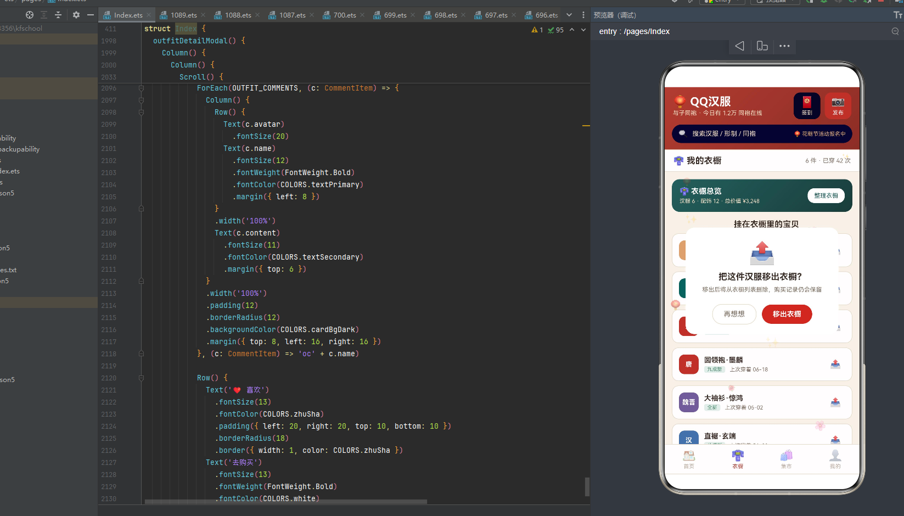The width and height of the screenshot is (904, 516).
Task: Toggle the fold marker at line 2112
Action: pos(141,282)
